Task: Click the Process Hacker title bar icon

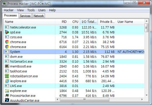Action: (x=4, y=4)
